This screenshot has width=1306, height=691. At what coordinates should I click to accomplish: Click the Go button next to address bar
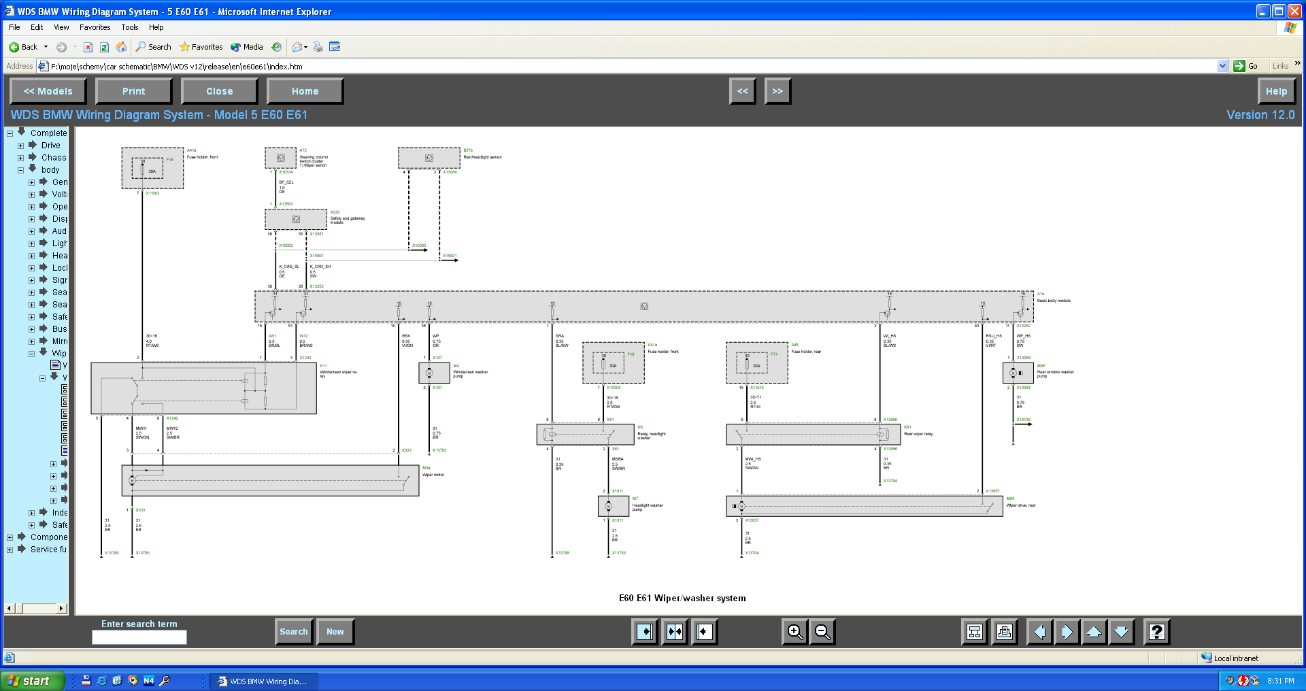click(x=1247, y=66)
